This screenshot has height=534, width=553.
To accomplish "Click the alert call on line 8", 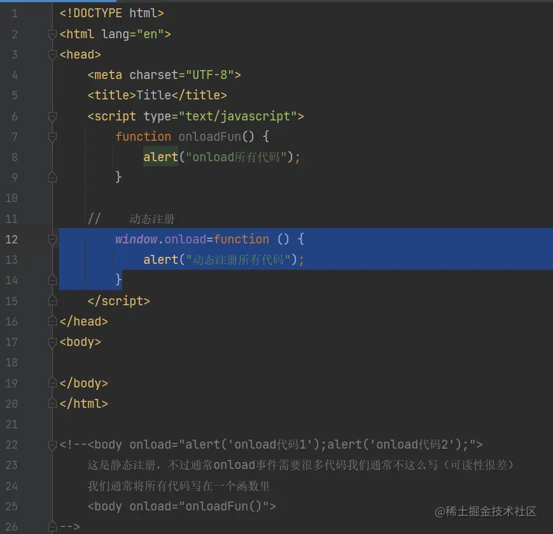I will (160, 157).
